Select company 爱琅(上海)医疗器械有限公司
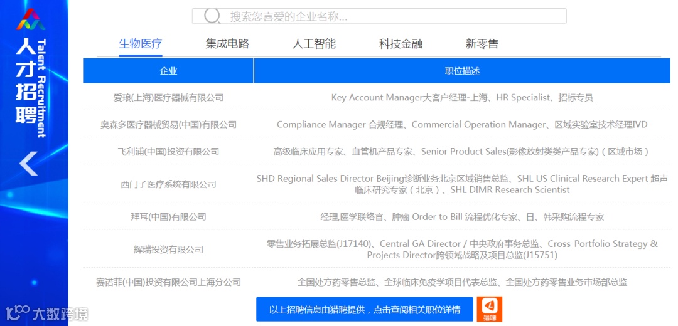The height and width of the screenshot is (326, 678). (x=168, y=98)
